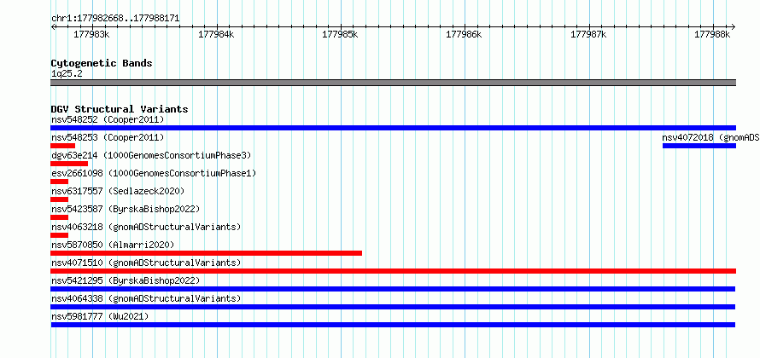The height and width of the screenshot is (358, 760).
Task: Open esv2661098 (1000GenomesConsortiumPhase1) label
Action: click(x=154, y=173)
